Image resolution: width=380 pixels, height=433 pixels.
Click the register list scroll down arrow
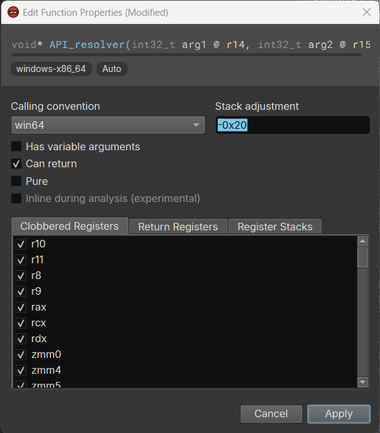362,383
